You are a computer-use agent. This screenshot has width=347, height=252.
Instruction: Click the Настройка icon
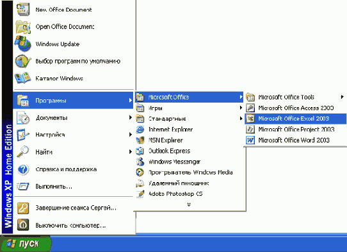(23, 135)
